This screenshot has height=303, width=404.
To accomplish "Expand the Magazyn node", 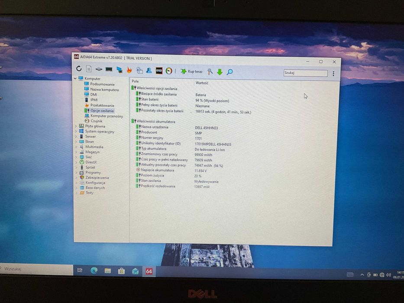I will coord(76,152).
